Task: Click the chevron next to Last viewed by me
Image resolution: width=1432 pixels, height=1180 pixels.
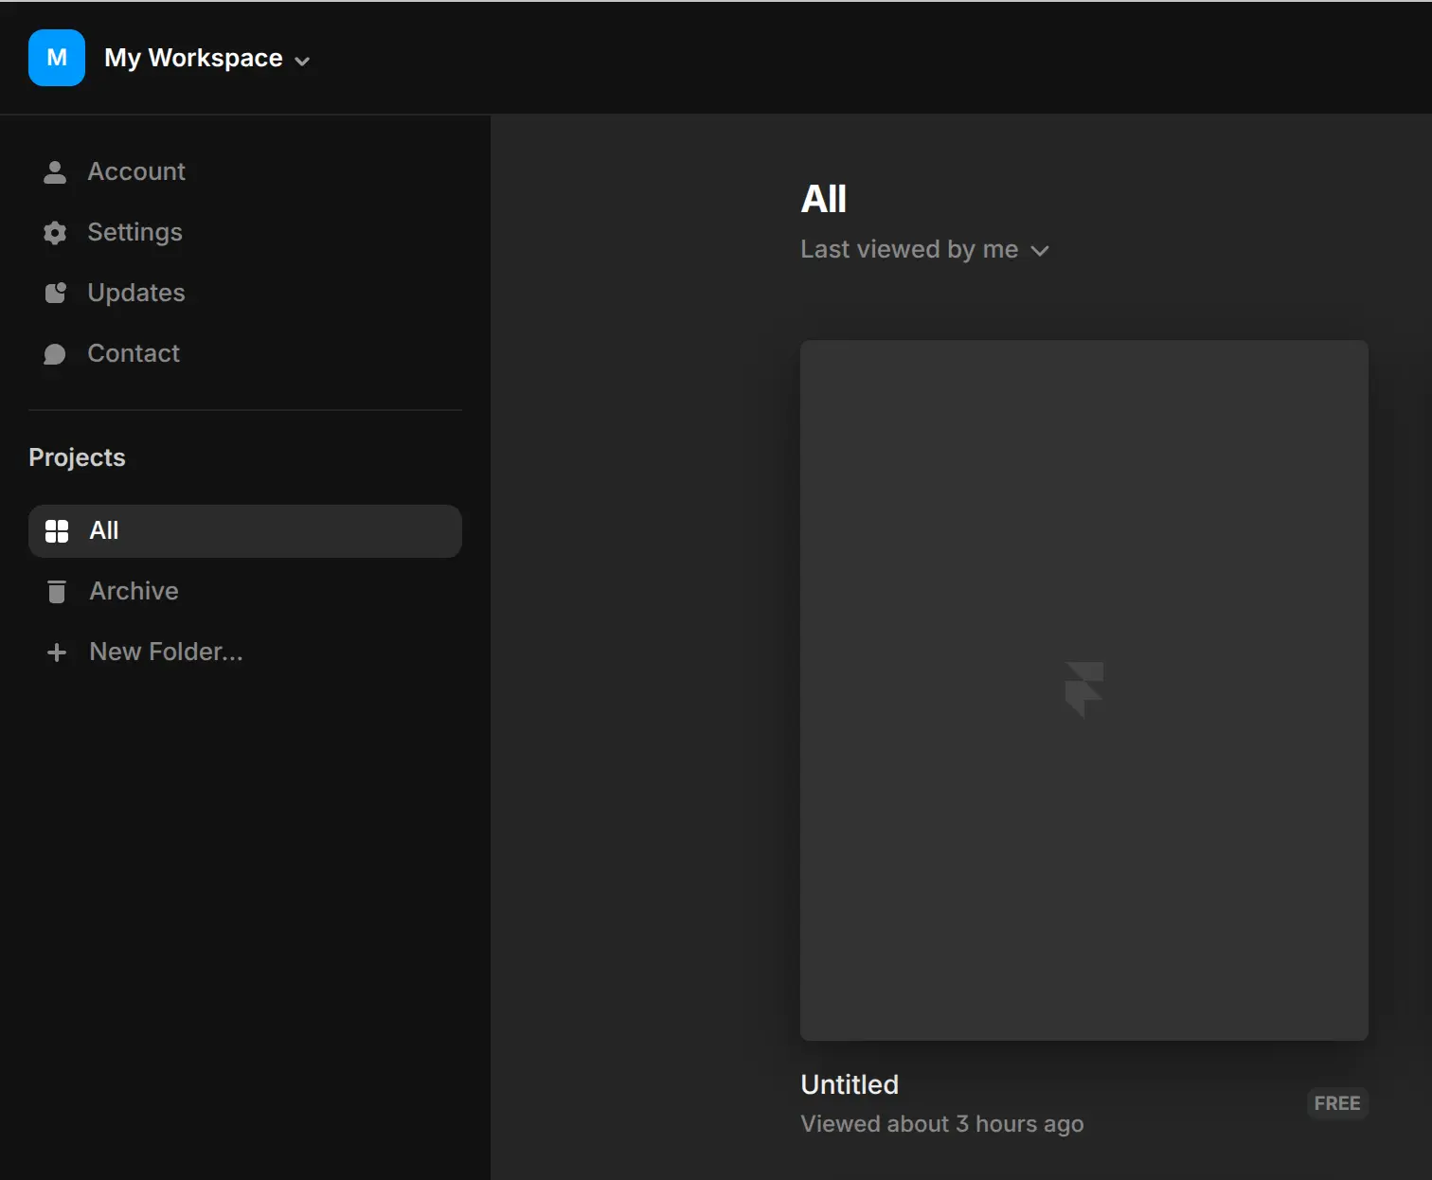Action: 1040,251
